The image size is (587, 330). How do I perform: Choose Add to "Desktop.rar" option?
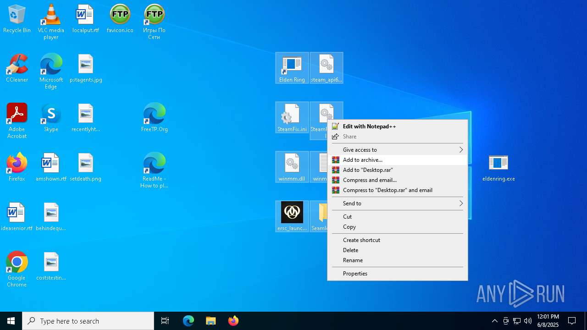point(397,170)
